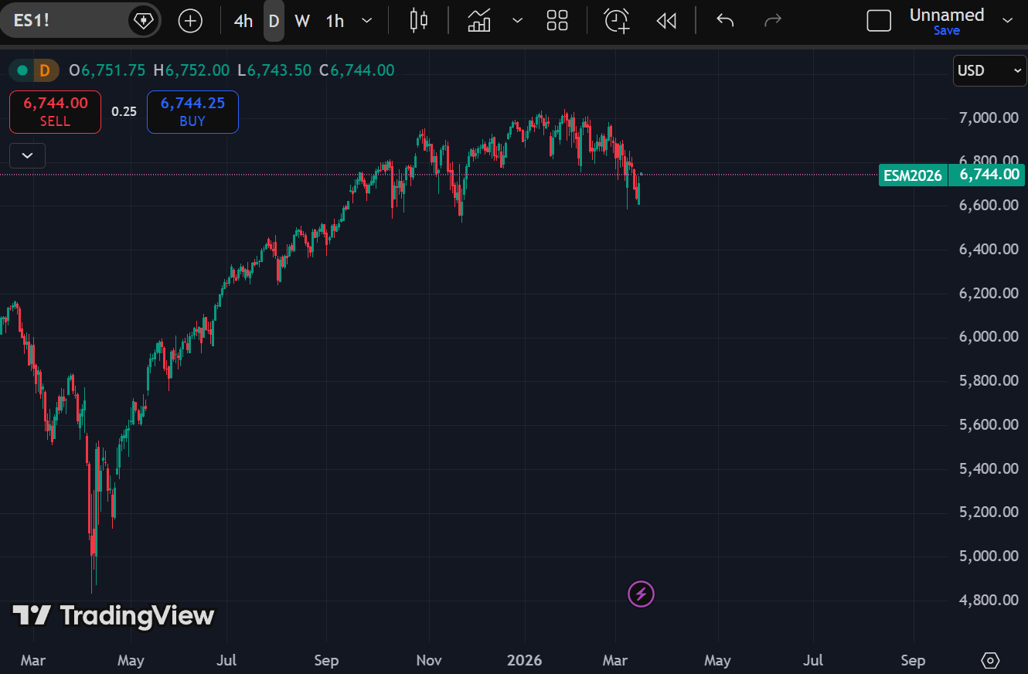Expand the favorite indicators dropdown arrow
Viewport: 1028px width, 674px height.
click(x=517, y=21)
